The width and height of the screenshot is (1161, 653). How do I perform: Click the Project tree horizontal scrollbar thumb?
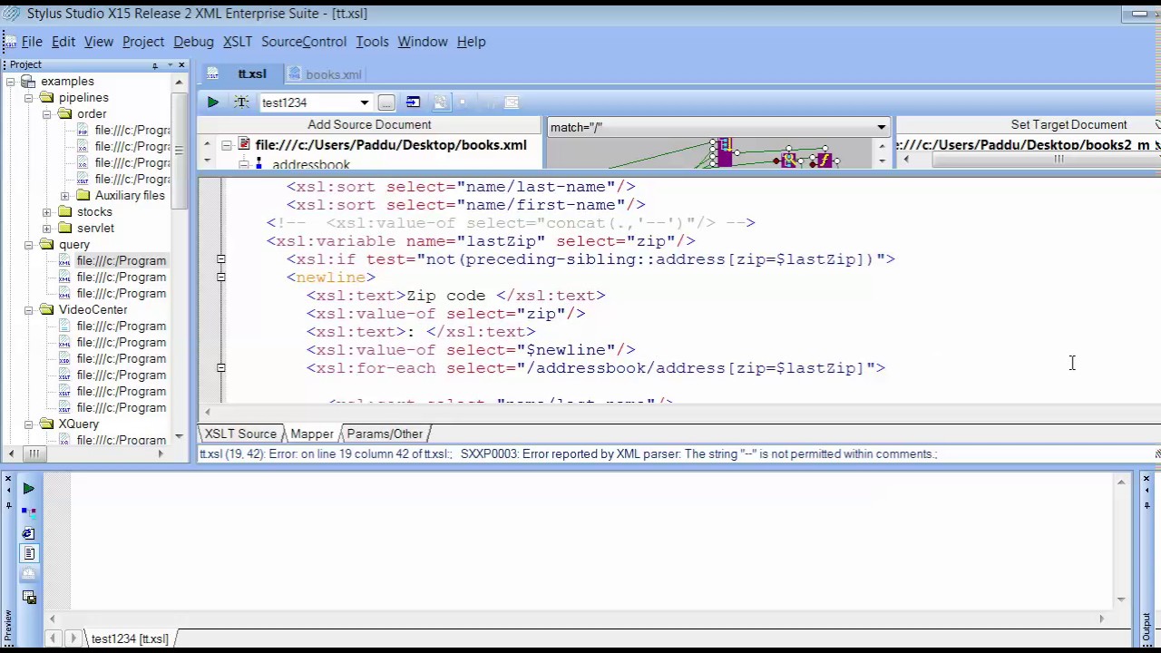tap(34, 453)
